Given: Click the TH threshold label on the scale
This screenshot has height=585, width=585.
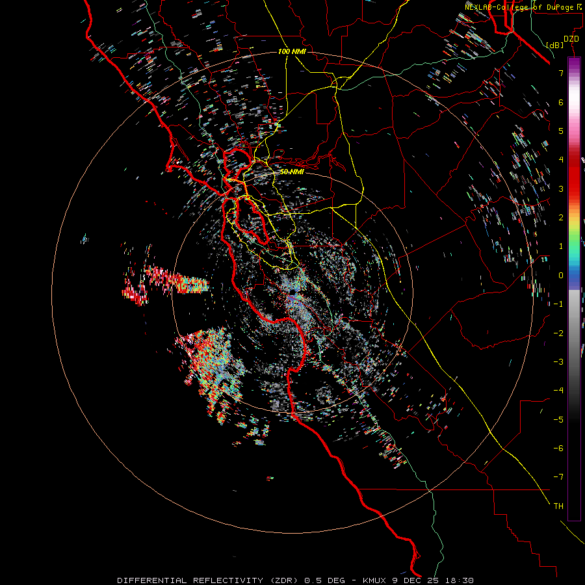Looking at the screenshot, I should point(558,506).
